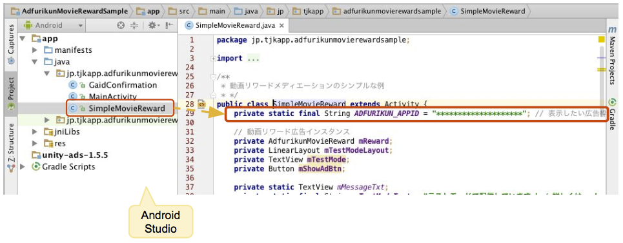Click the mReward field on line 32

tap(374, 141)
